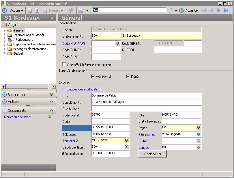The width and height of the screenshot is (234, 178).
Task: Click the filter funnel icon
Action: (170, 10)
